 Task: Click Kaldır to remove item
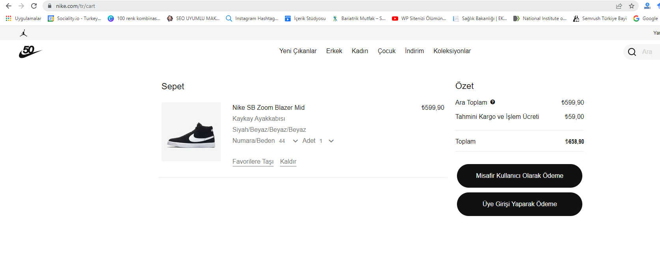288,162
